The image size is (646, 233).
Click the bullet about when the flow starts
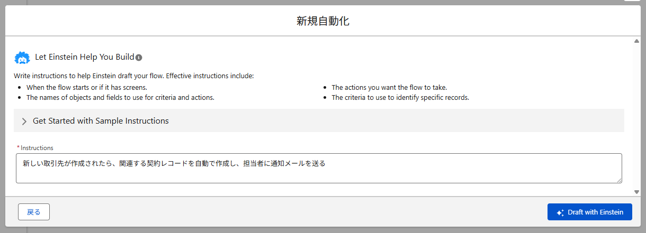coord(87,87)
